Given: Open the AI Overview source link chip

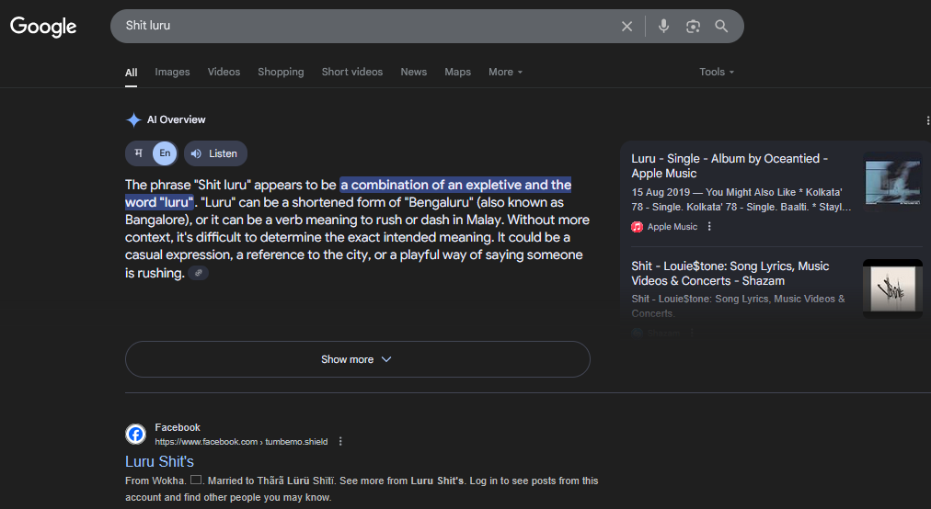Looking at the screenshot, I should 199,273.
